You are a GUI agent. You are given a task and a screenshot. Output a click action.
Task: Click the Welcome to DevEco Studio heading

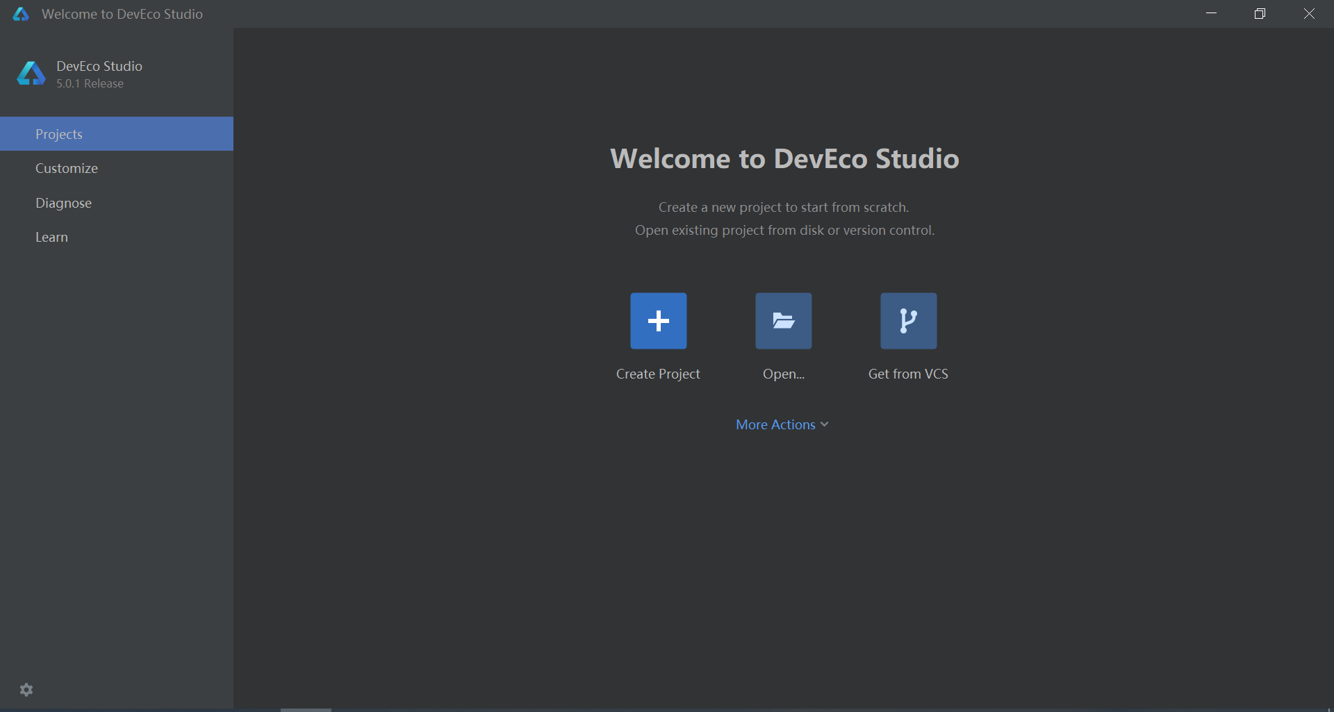coord(784,158)
